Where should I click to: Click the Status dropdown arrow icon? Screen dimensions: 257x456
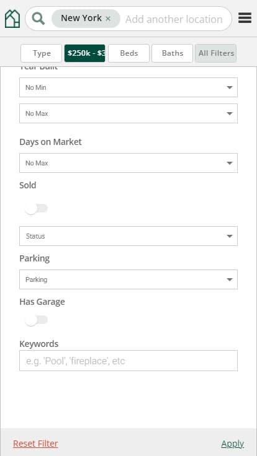click(x=230, y=236)
